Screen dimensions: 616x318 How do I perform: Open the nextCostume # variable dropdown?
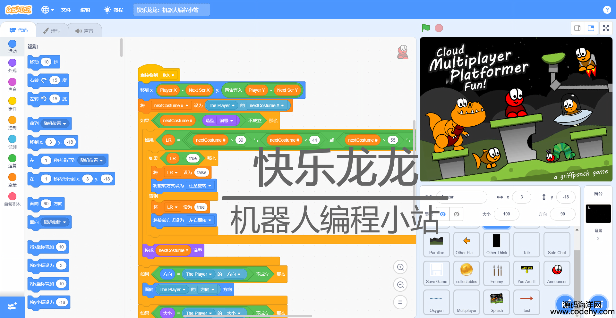point(171,105)
